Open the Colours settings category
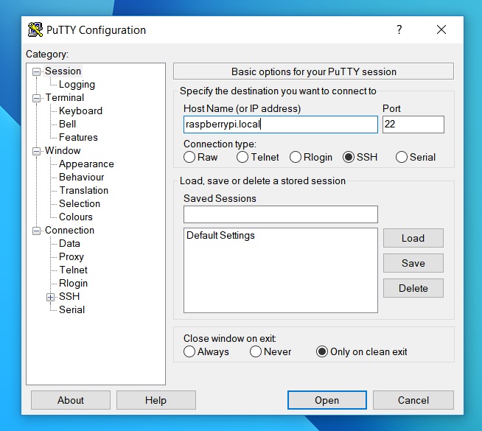482x431 pixels. (76, 217)
